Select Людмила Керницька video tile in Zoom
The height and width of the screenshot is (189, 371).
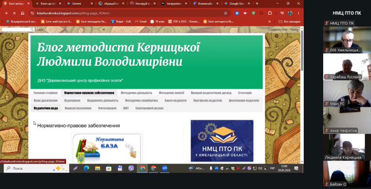click(x=347, y=147)
